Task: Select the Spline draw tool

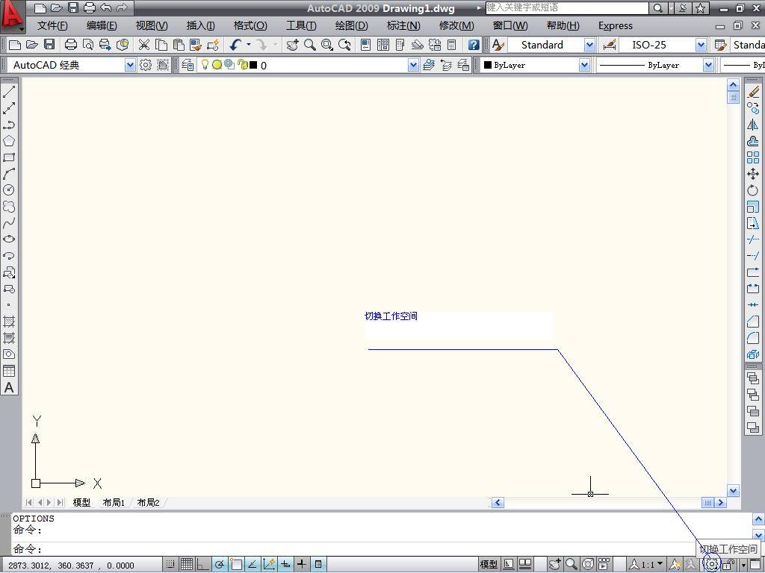Action: pyautogui.click(x=9, y=223)
